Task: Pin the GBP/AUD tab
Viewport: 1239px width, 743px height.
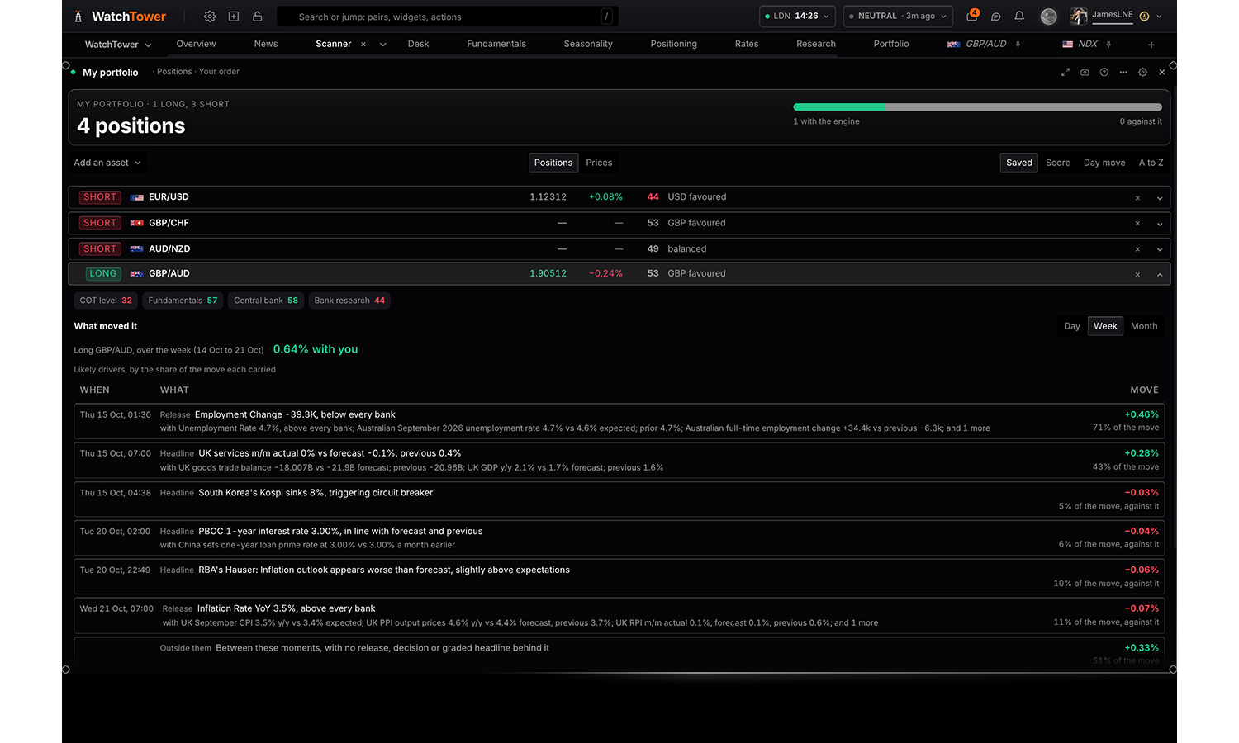Action: pyautogui.click(x=1018, y=45)
